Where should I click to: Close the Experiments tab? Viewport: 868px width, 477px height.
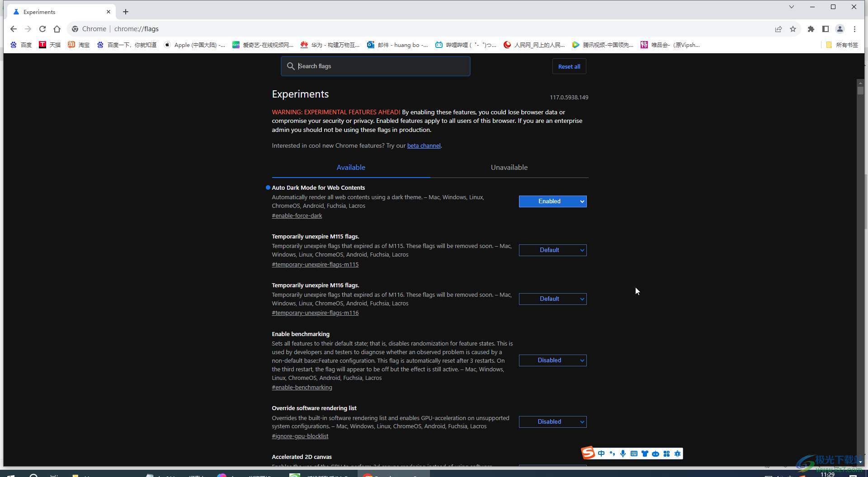pyautogui.click(x=108, y=12)
